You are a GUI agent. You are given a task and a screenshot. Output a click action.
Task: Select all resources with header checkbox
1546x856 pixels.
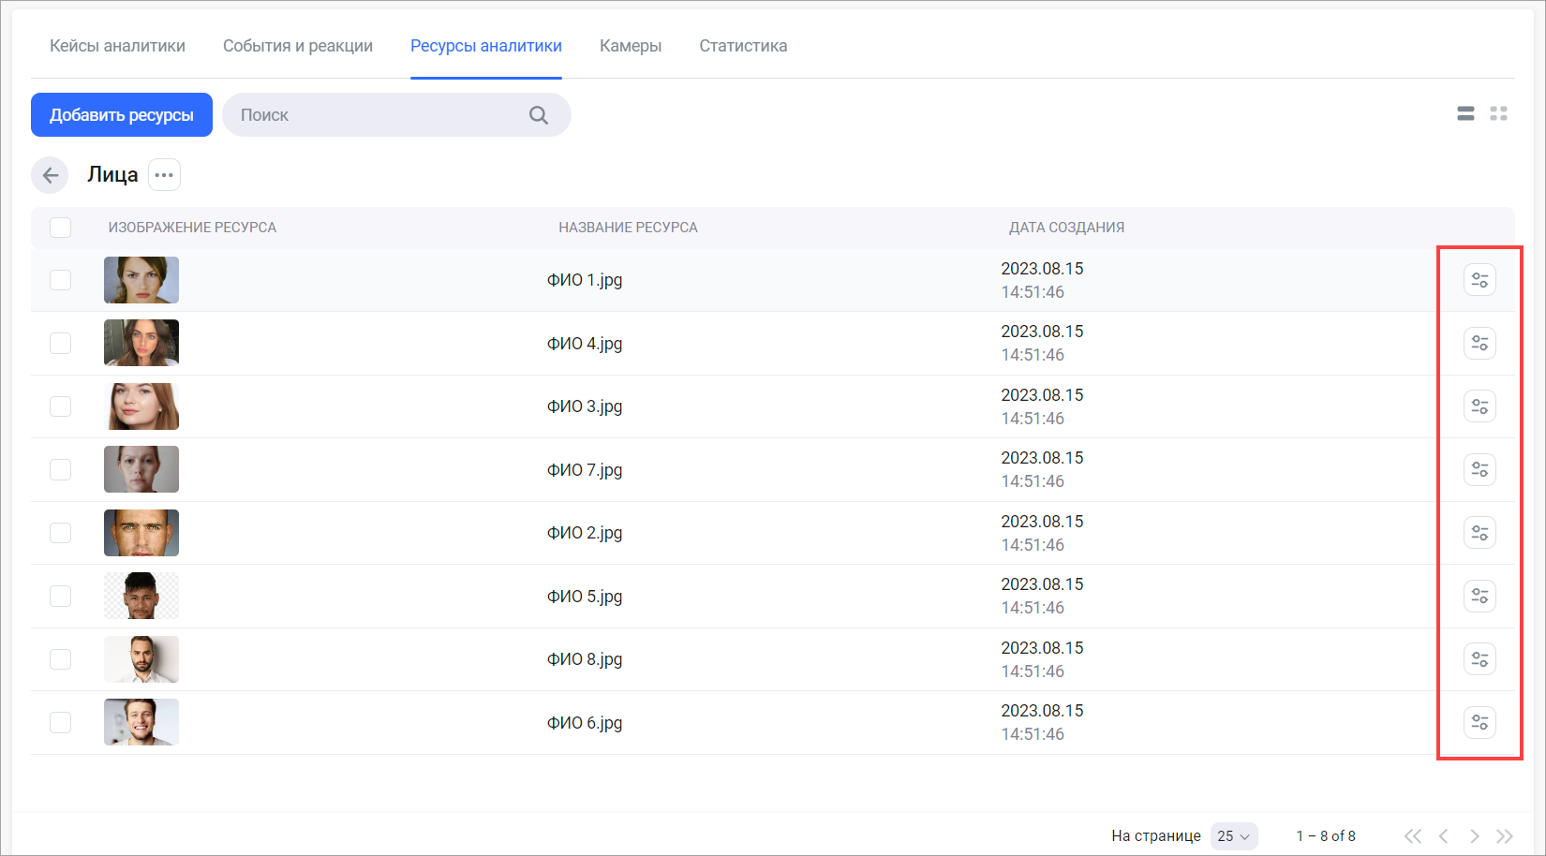click(x=61, y=228)
